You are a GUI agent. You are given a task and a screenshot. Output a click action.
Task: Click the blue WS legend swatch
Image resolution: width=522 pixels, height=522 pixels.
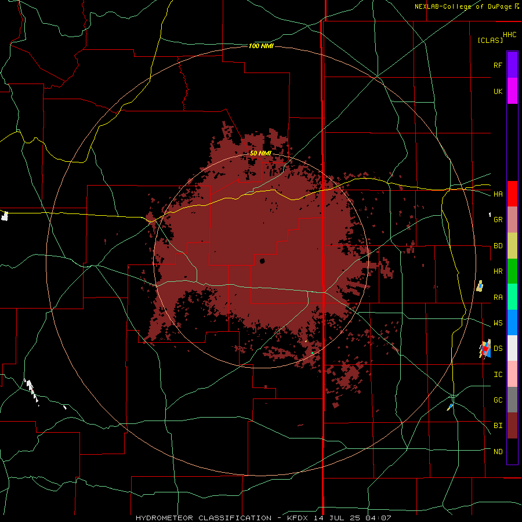[512, 322]
